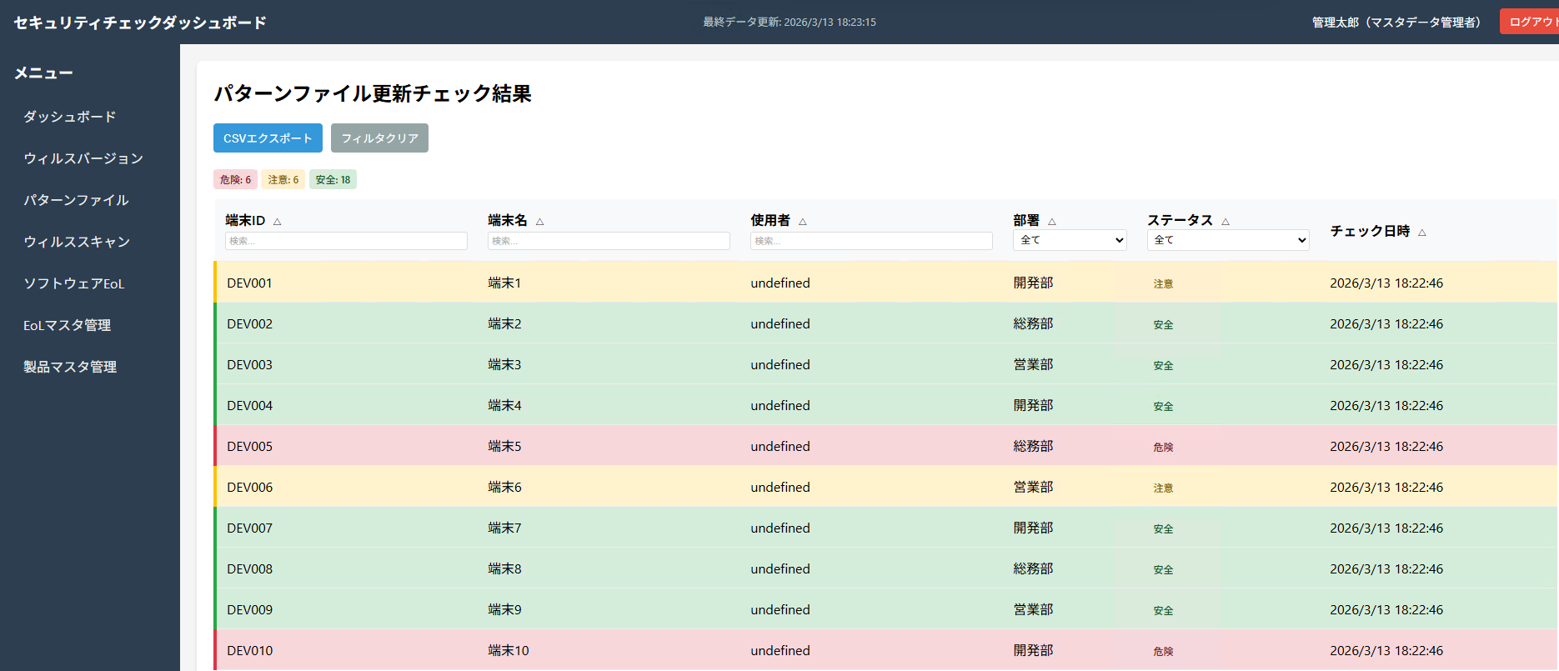This screenshot has height=671, width=1559.
Task: Click the セキュリティチェックダッシュボード title
Action: tap(140, 23)
